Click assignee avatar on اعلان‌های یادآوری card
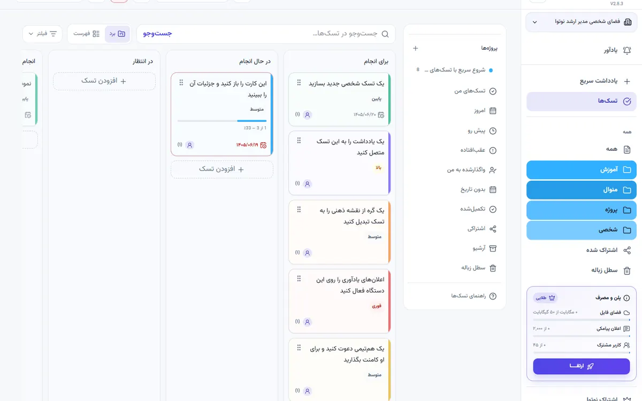 click(307, 322)
